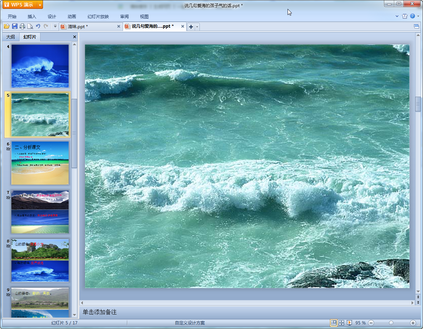Image resolution: width=423 pixels, height=329 pixels.
Task: Switch to Slide Sorter grid view
Action: pos(341,323)
